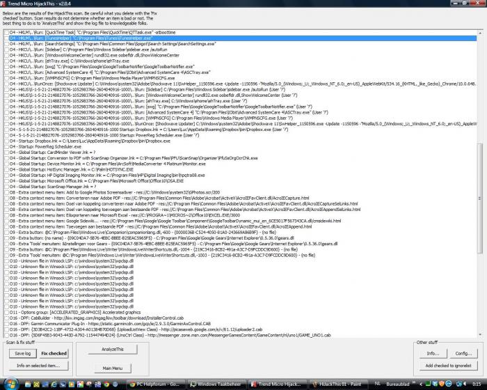Check the QuickTime Task O4 entry

6,32
